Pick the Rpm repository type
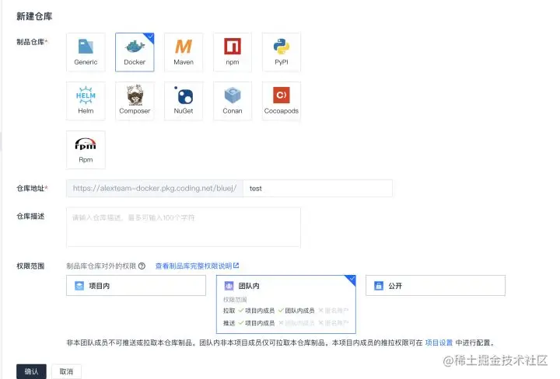Image resolution: width=560 pixels, height=379 pixels. [x=86, y=150]
